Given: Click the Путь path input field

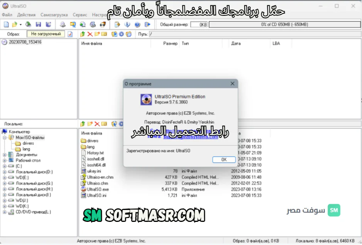Looking at the screenshot, I should tap(255, 34).
